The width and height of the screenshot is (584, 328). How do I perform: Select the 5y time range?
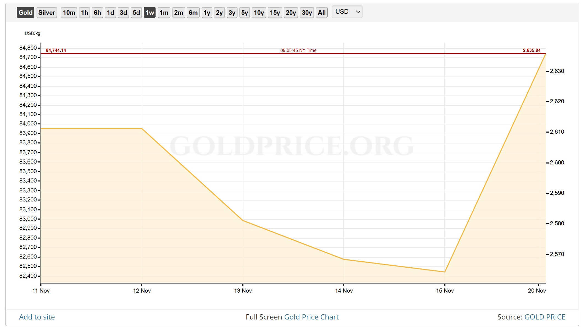click(x=245, y=13)
